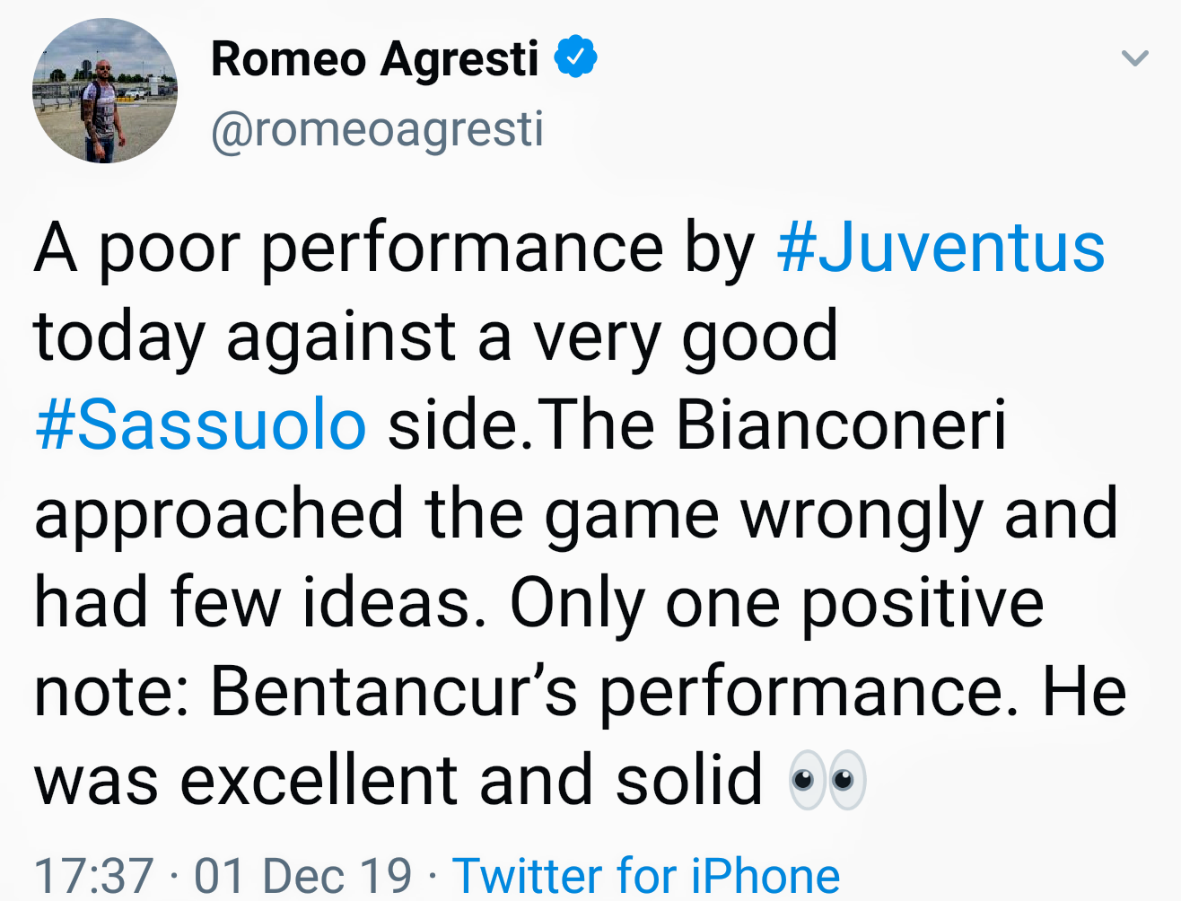Open Romeo Agresti's profile photo
The width and height of the screenshot is (1181, 901).
click(105, 91)
